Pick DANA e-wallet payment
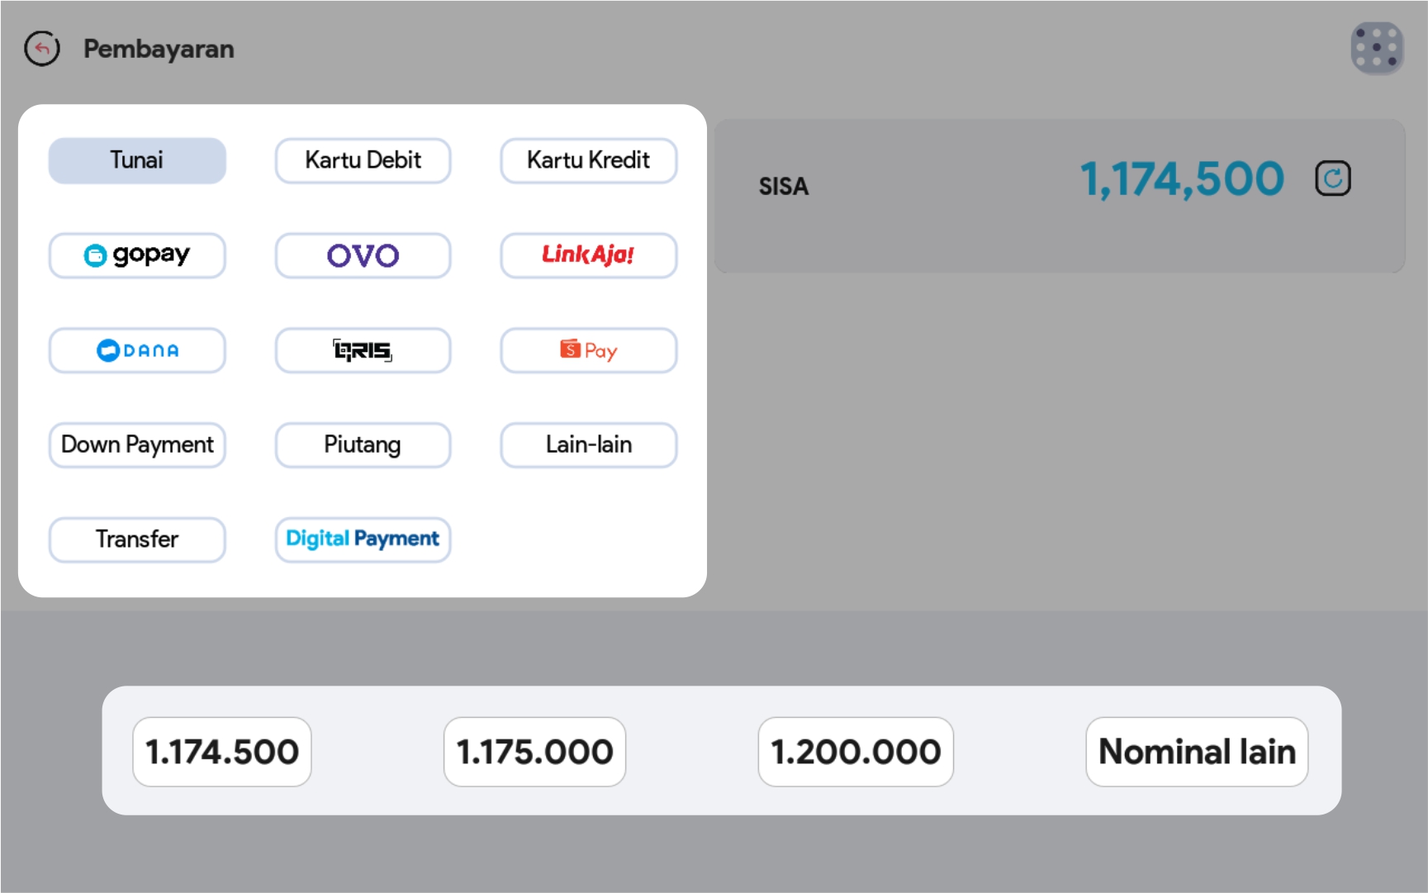 click(137, 350)
